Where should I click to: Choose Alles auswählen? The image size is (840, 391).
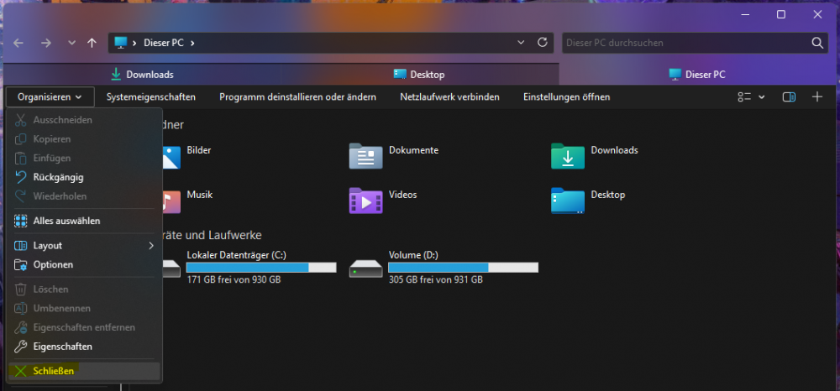tap(85, 221)
